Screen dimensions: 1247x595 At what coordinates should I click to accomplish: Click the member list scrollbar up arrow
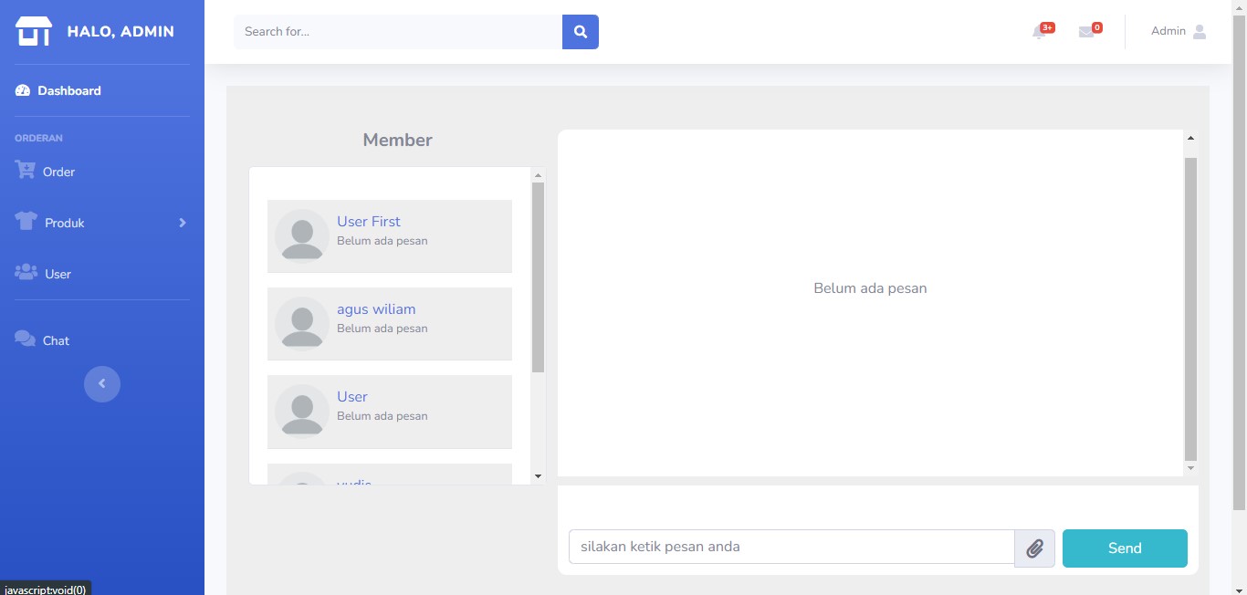pos(538,175)
